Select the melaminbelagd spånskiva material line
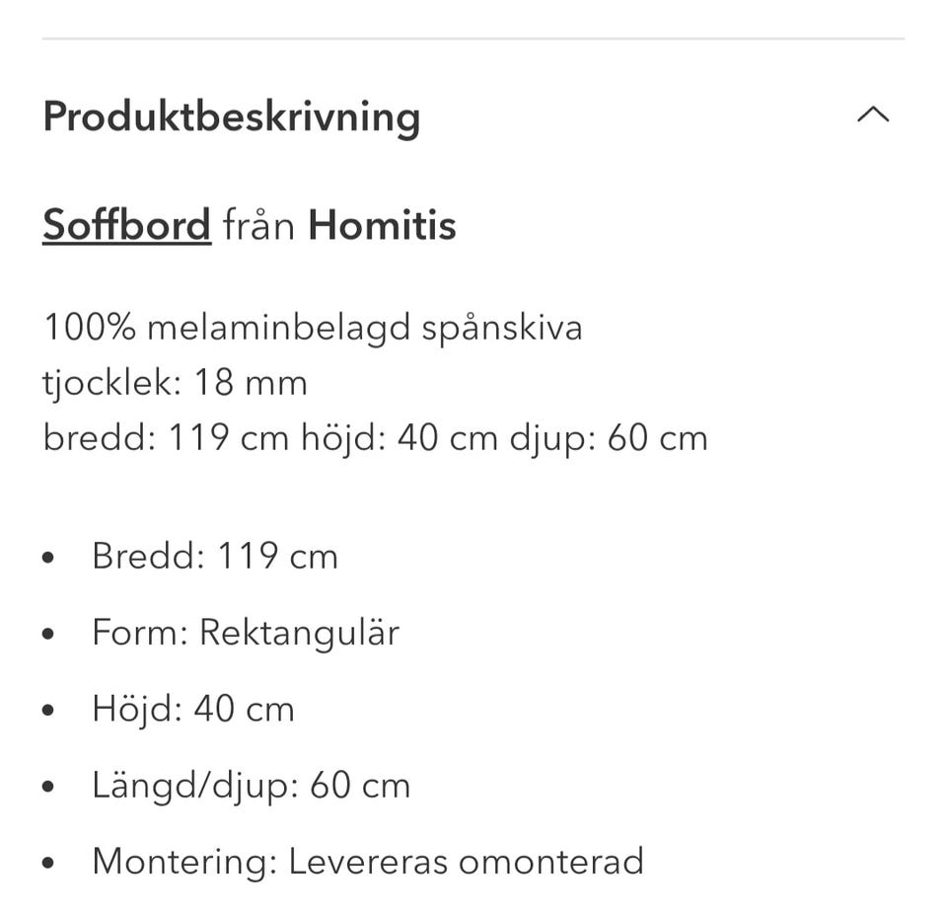Viewport: 947px width, 914px height. pyautogui.click(x=313, y=327)
